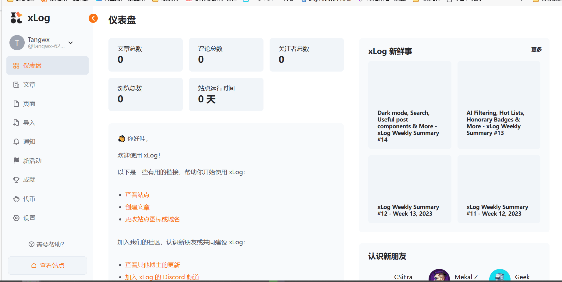562x282 pixels.
Task: Click the 成就 trophy icon
Action: (16, 180)
